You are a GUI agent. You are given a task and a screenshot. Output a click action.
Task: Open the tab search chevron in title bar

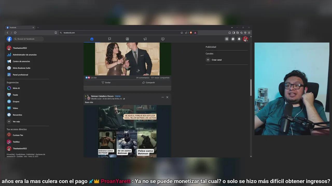232,27
